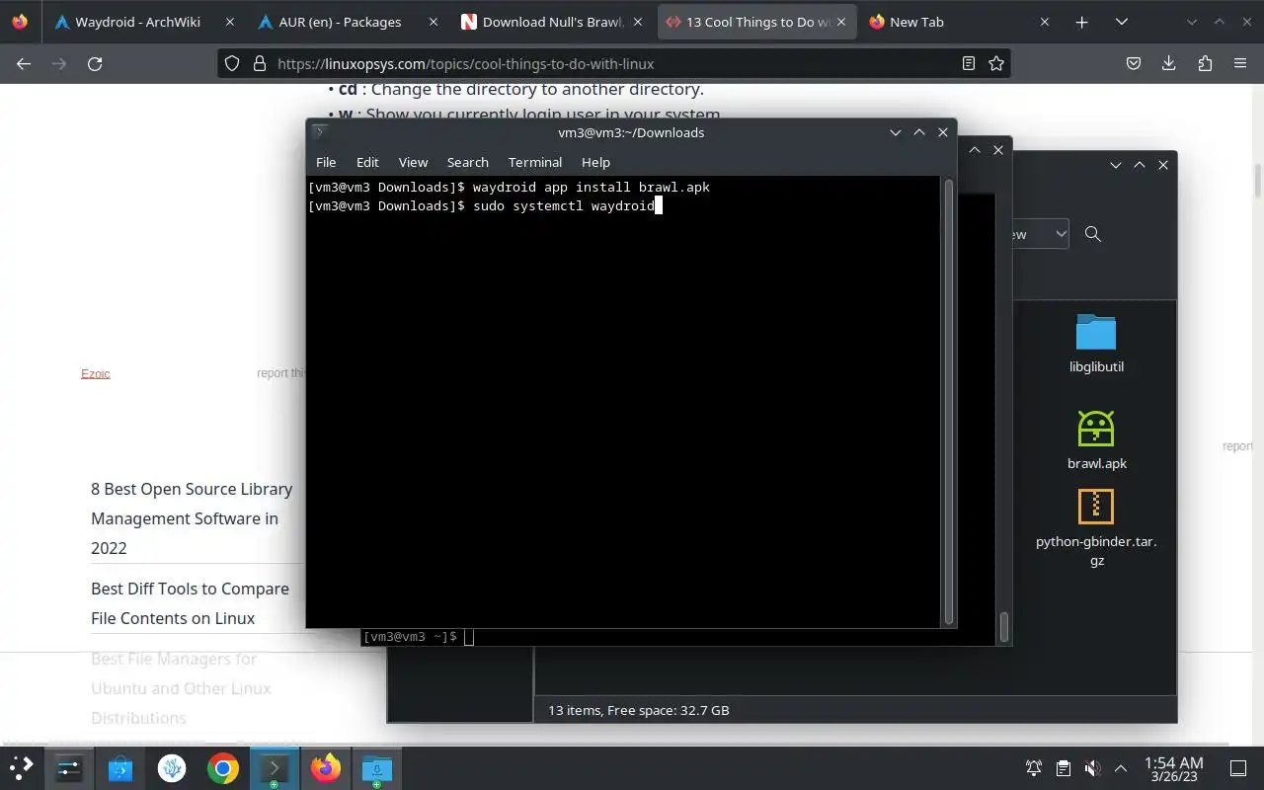
Task: Open notifications bell in system tray
Action: [x=1034, y=768]
